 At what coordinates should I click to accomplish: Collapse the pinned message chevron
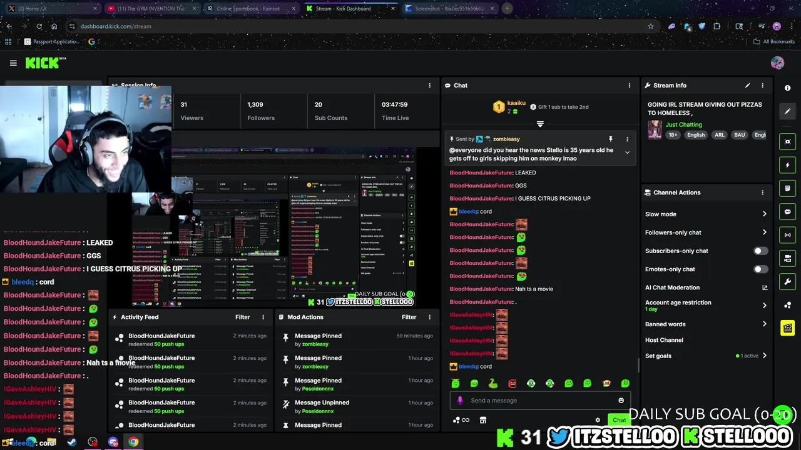tap(627, 152)
